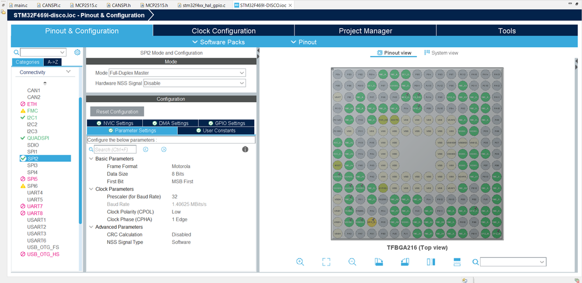Viewport: 582px width, 283px height.
Task: Click the pin search magnifier icon
Action: pyautogui.click(x=475, y=262)
